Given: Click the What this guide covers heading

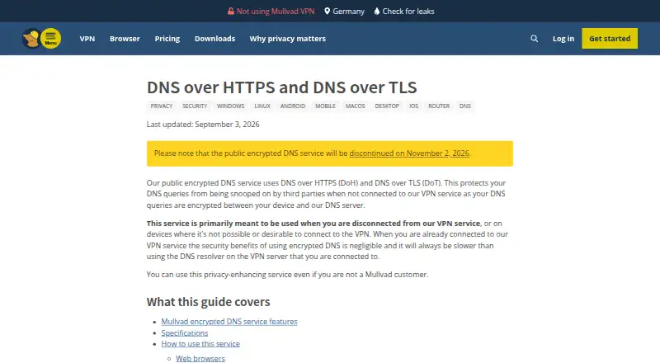Looking at the screenshot, I should click(x=209, y=302).
